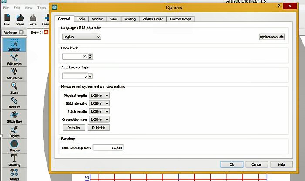Viewport: 305px width, 181px height.
Task: Click the New document icon
Action: pyautogui.click(x=7, y=20)
